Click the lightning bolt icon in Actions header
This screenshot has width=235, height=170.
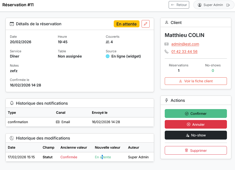167,100
